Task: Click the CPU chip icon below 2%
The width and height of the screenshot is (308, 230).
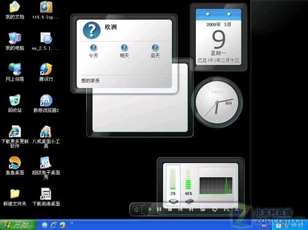Action: (x=174, y=201)
